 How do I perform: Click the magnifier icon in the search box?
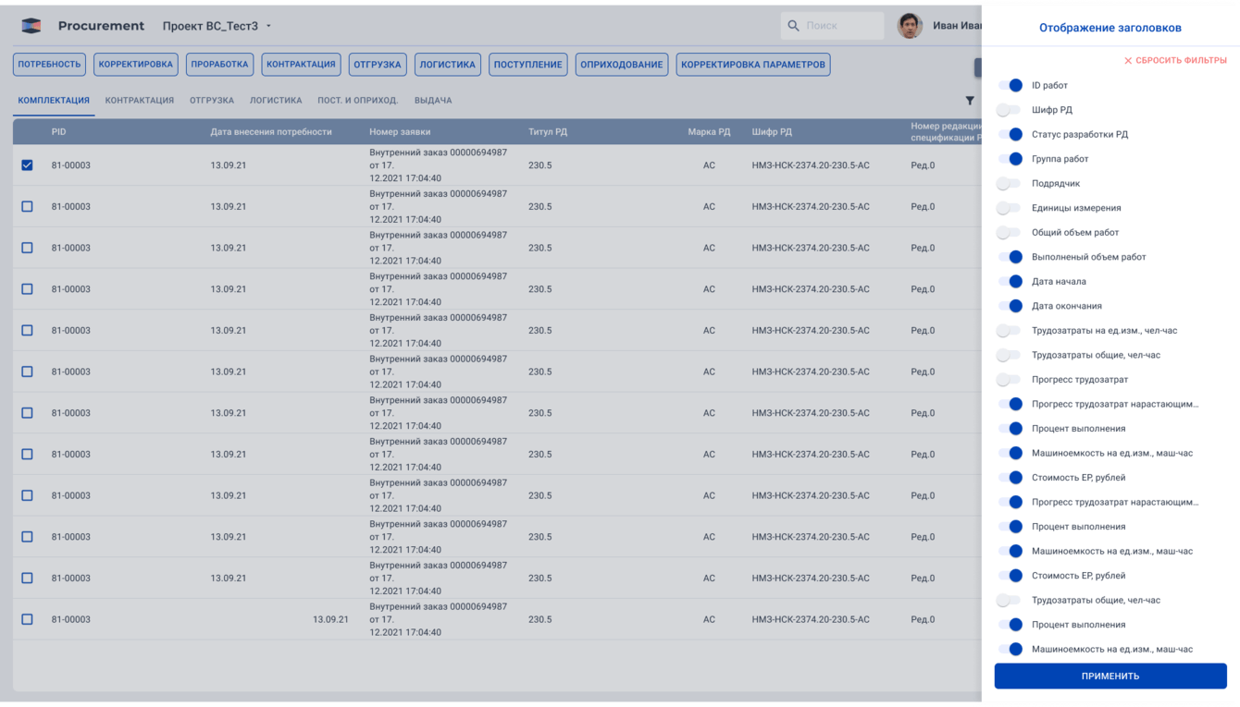tap(793, 26)
